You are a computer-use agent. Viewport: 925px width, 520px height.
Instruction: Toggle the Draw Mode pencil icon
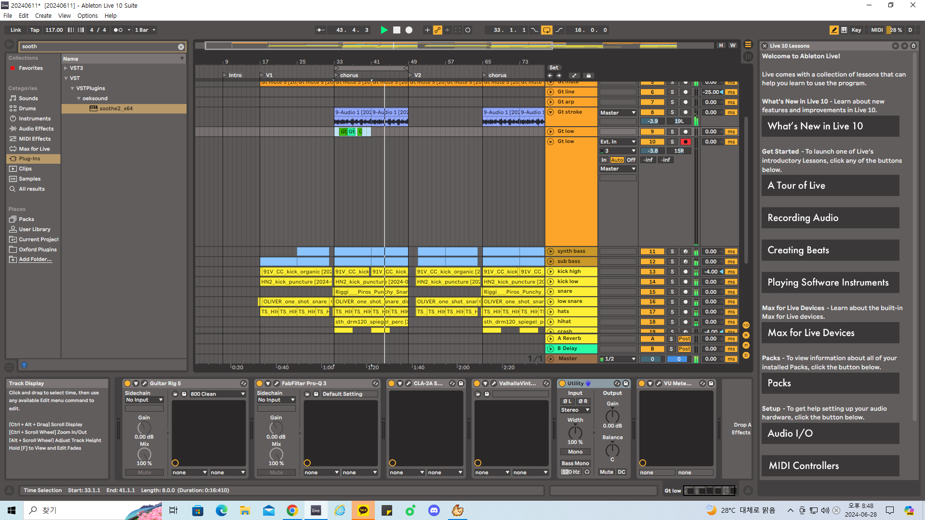(834, 30)
